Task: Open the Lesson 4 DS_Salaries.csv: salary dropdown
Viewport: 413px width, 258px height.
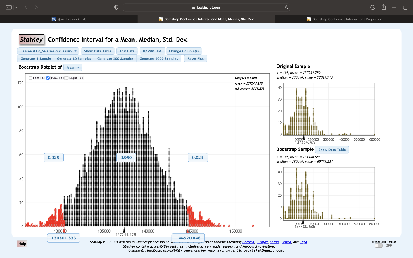Action: [x=48, y=51]
